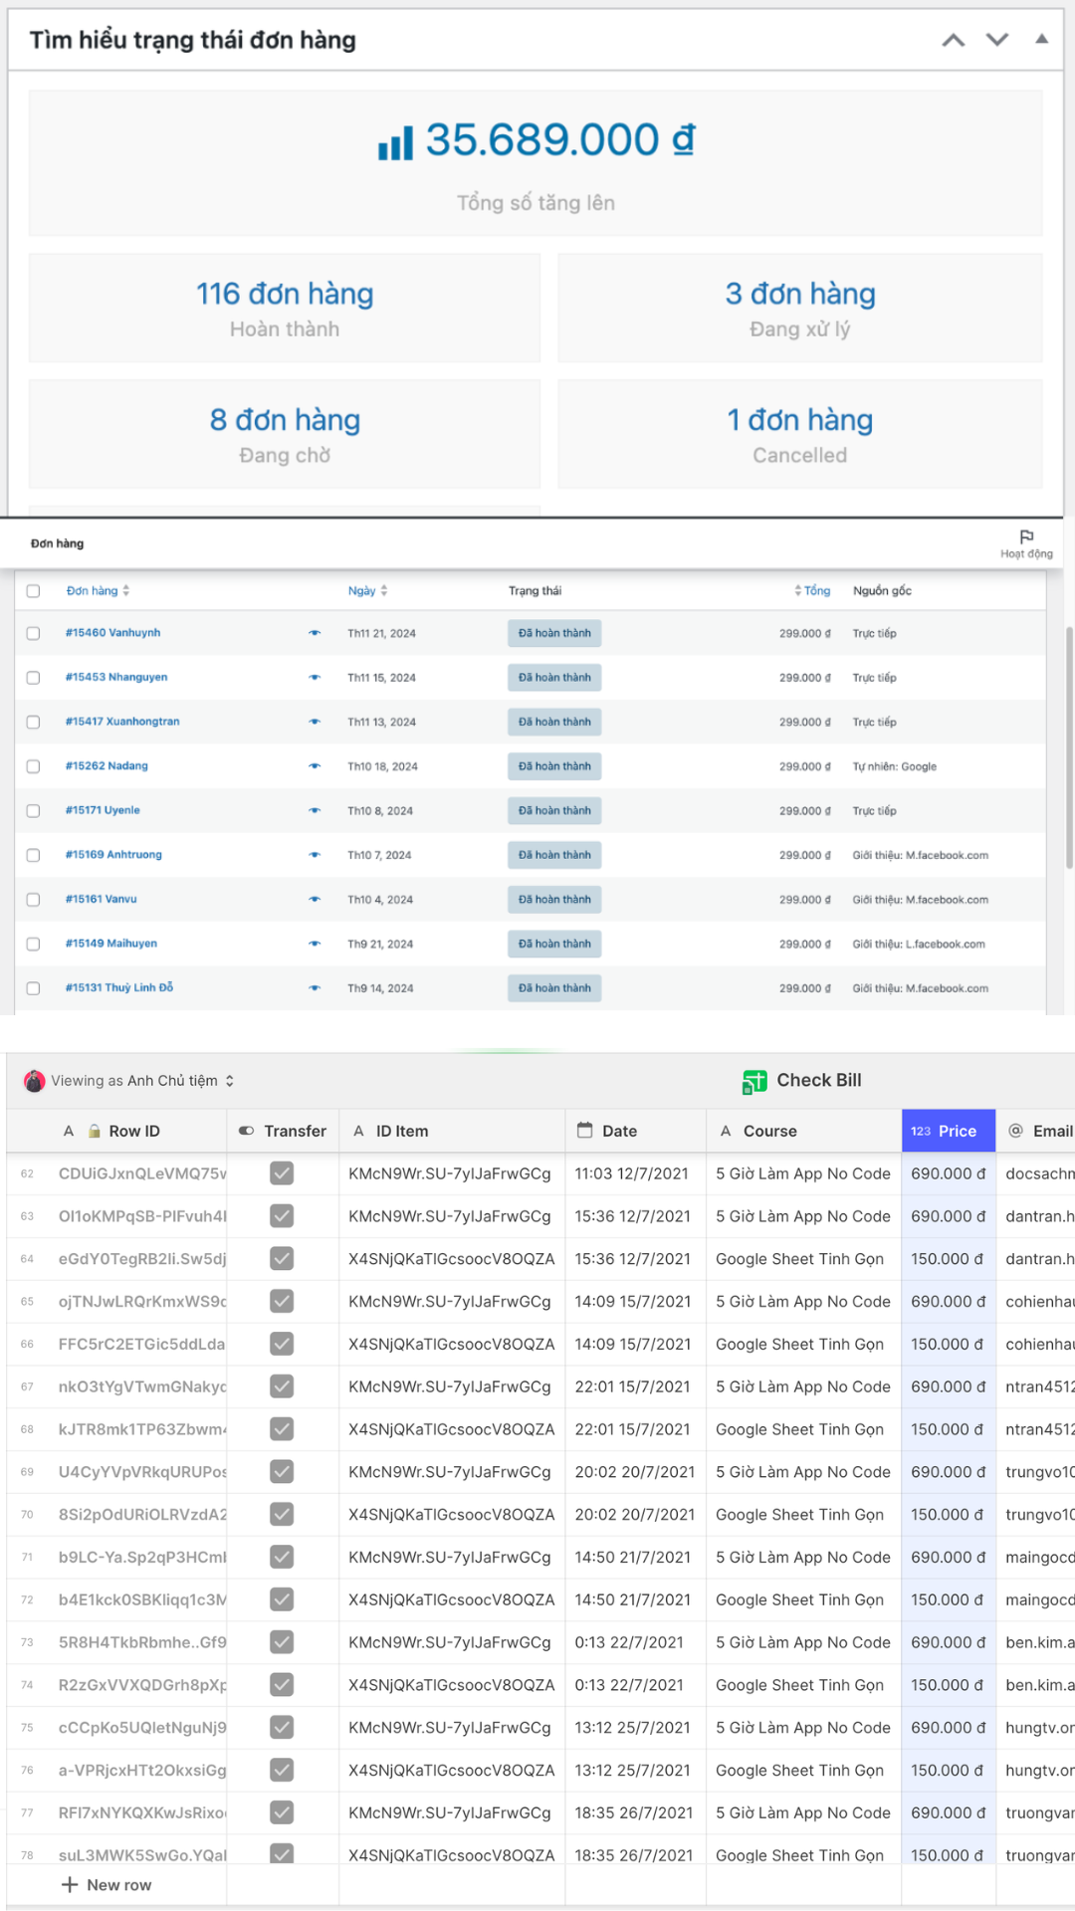Open the 3 đơn hàng Đang xử lý card
This screenshot has height=1911, width=1075.
[800, 309]
